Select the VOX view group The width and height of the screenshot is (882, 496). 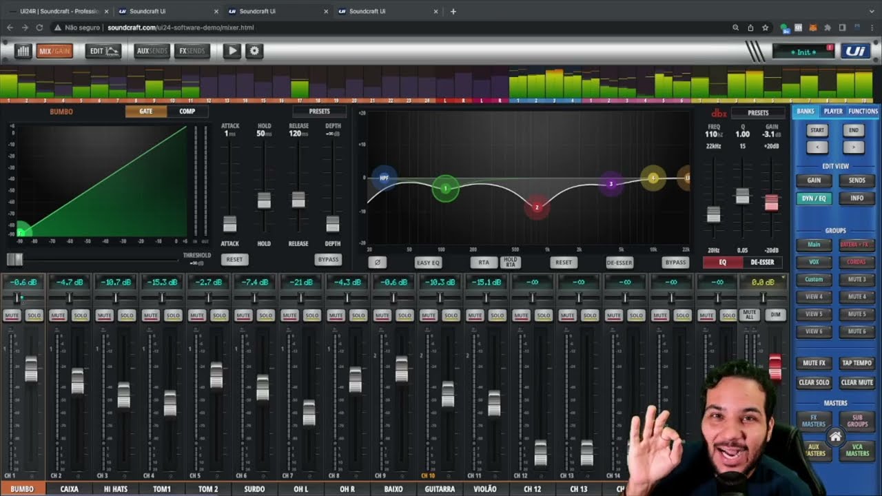[814, 262]
